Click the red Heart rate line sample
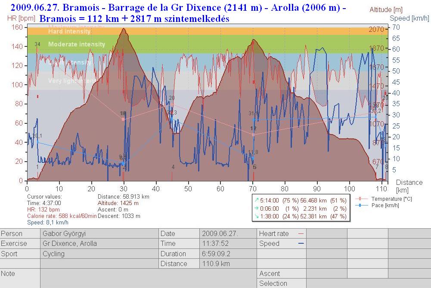431x288 pixels. [301, 233]
